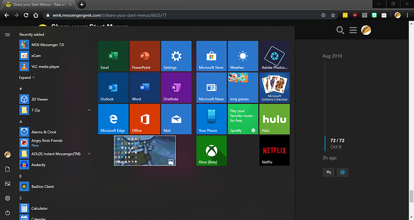The height and width of the screenshot is (220, 414).
Task: Jump to the A letter group
Action: tap(21, 122)
